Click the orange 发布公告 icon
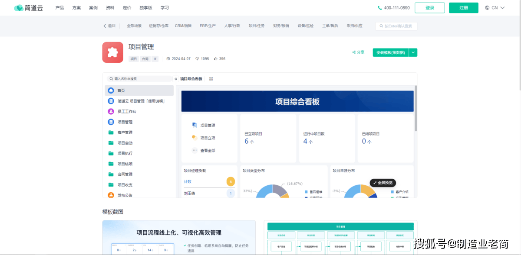This screenshot has width=521, height=255. (x=111, y=195)
